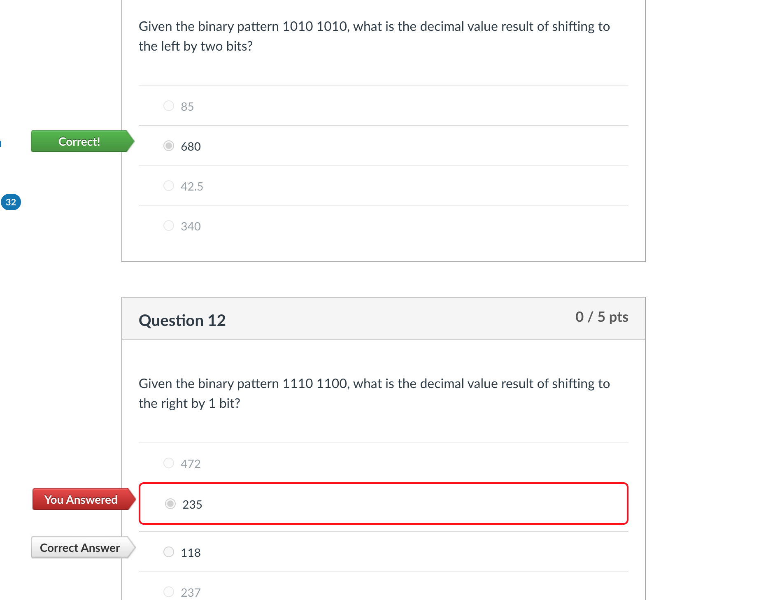Select the 237 answer option
The width and height of the screenshot is (768, 600).
tap(169, 591)
